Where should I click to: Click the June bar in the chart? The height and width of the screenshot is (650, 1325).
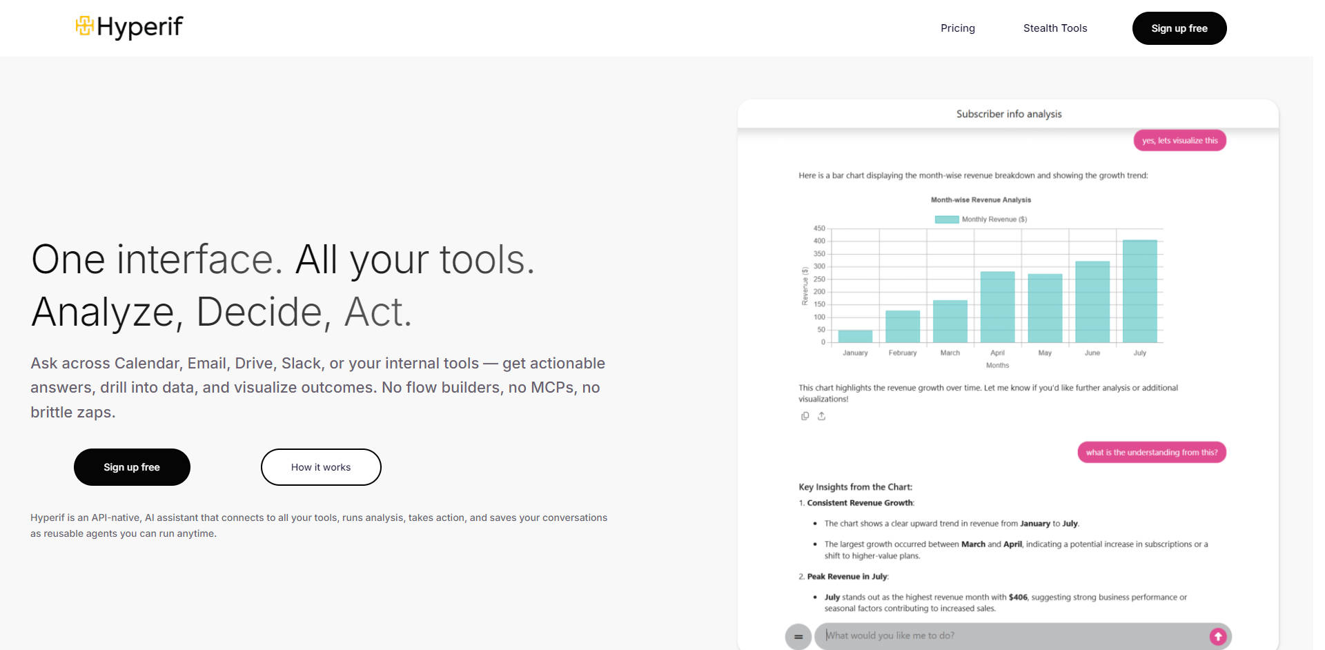1092,302
